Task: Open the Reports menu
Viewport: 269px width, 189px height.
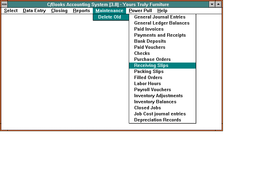Action: [x=81, y=11]
